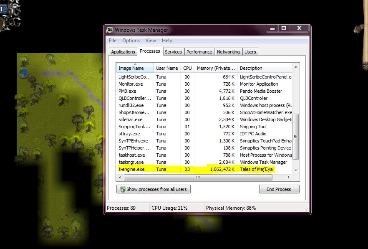The height and width of the screenshot is (249, 368).
Task: Click the Processes: 89 status text
Action: pyautogui.click(x=121, y=208)
